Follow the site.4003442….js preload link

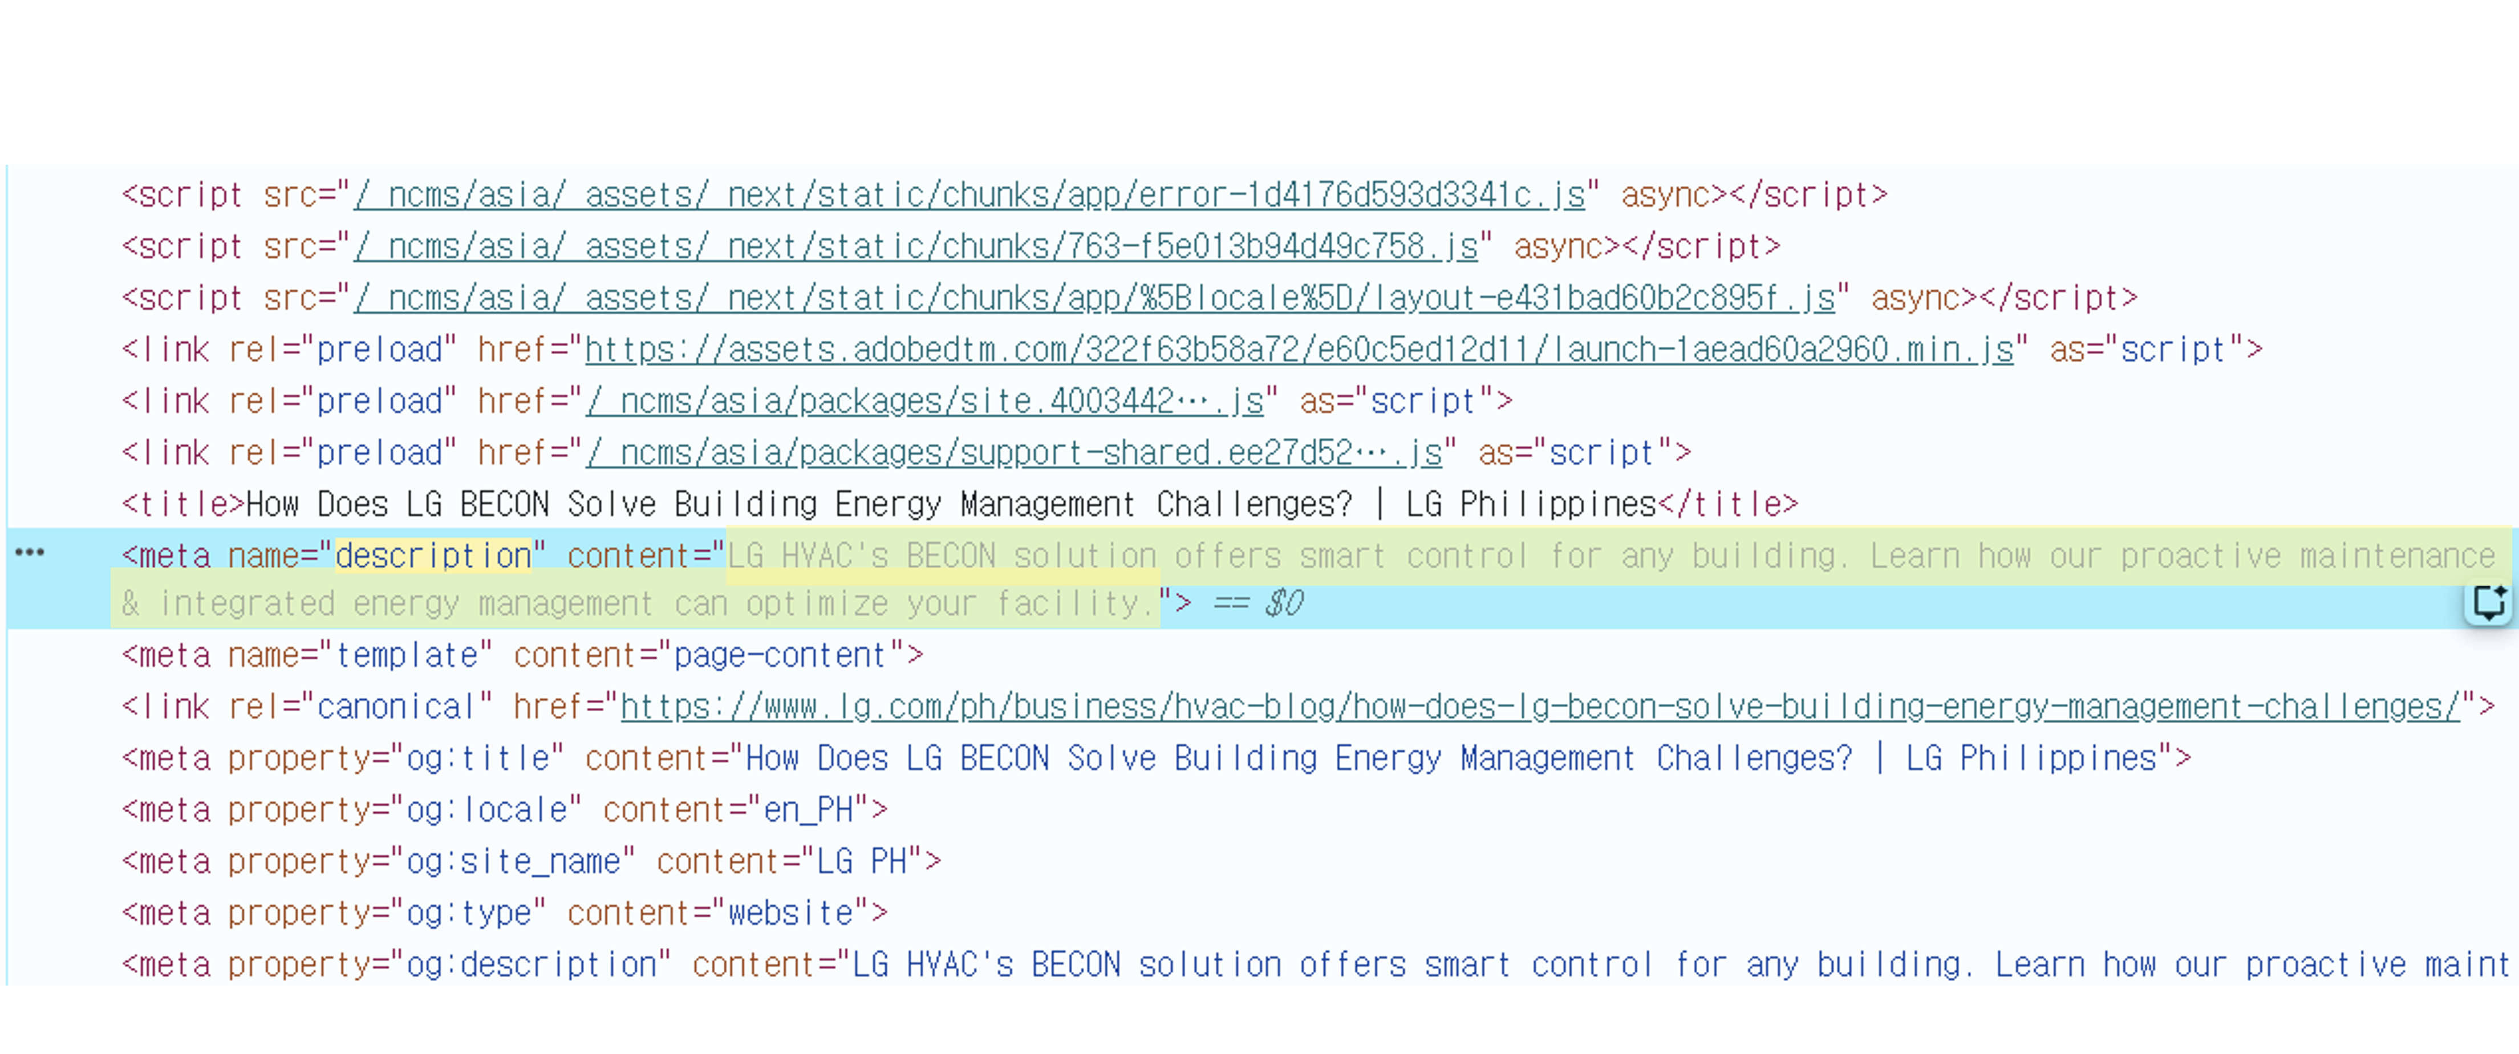coord(924,402)
